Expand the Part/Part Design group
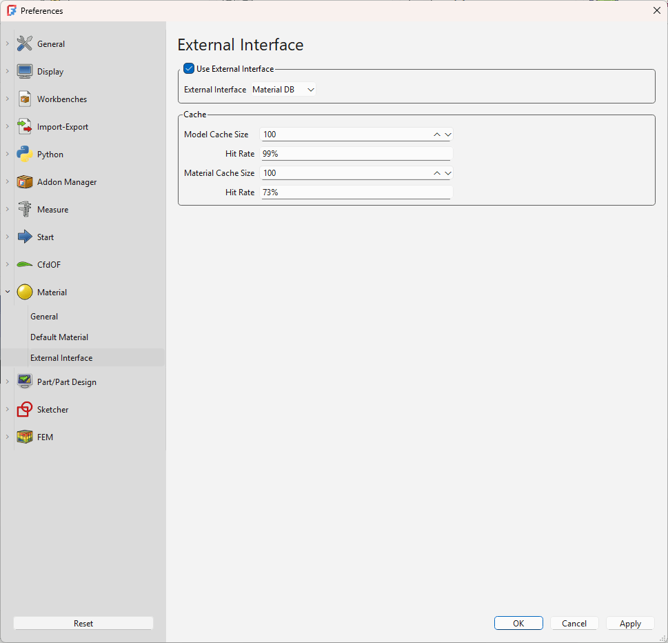The height and width of the screenshot is (643, 668). coord(8,382)
